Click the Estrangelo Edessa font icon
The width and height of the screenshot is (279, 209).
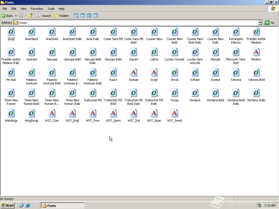coord(236,32)
